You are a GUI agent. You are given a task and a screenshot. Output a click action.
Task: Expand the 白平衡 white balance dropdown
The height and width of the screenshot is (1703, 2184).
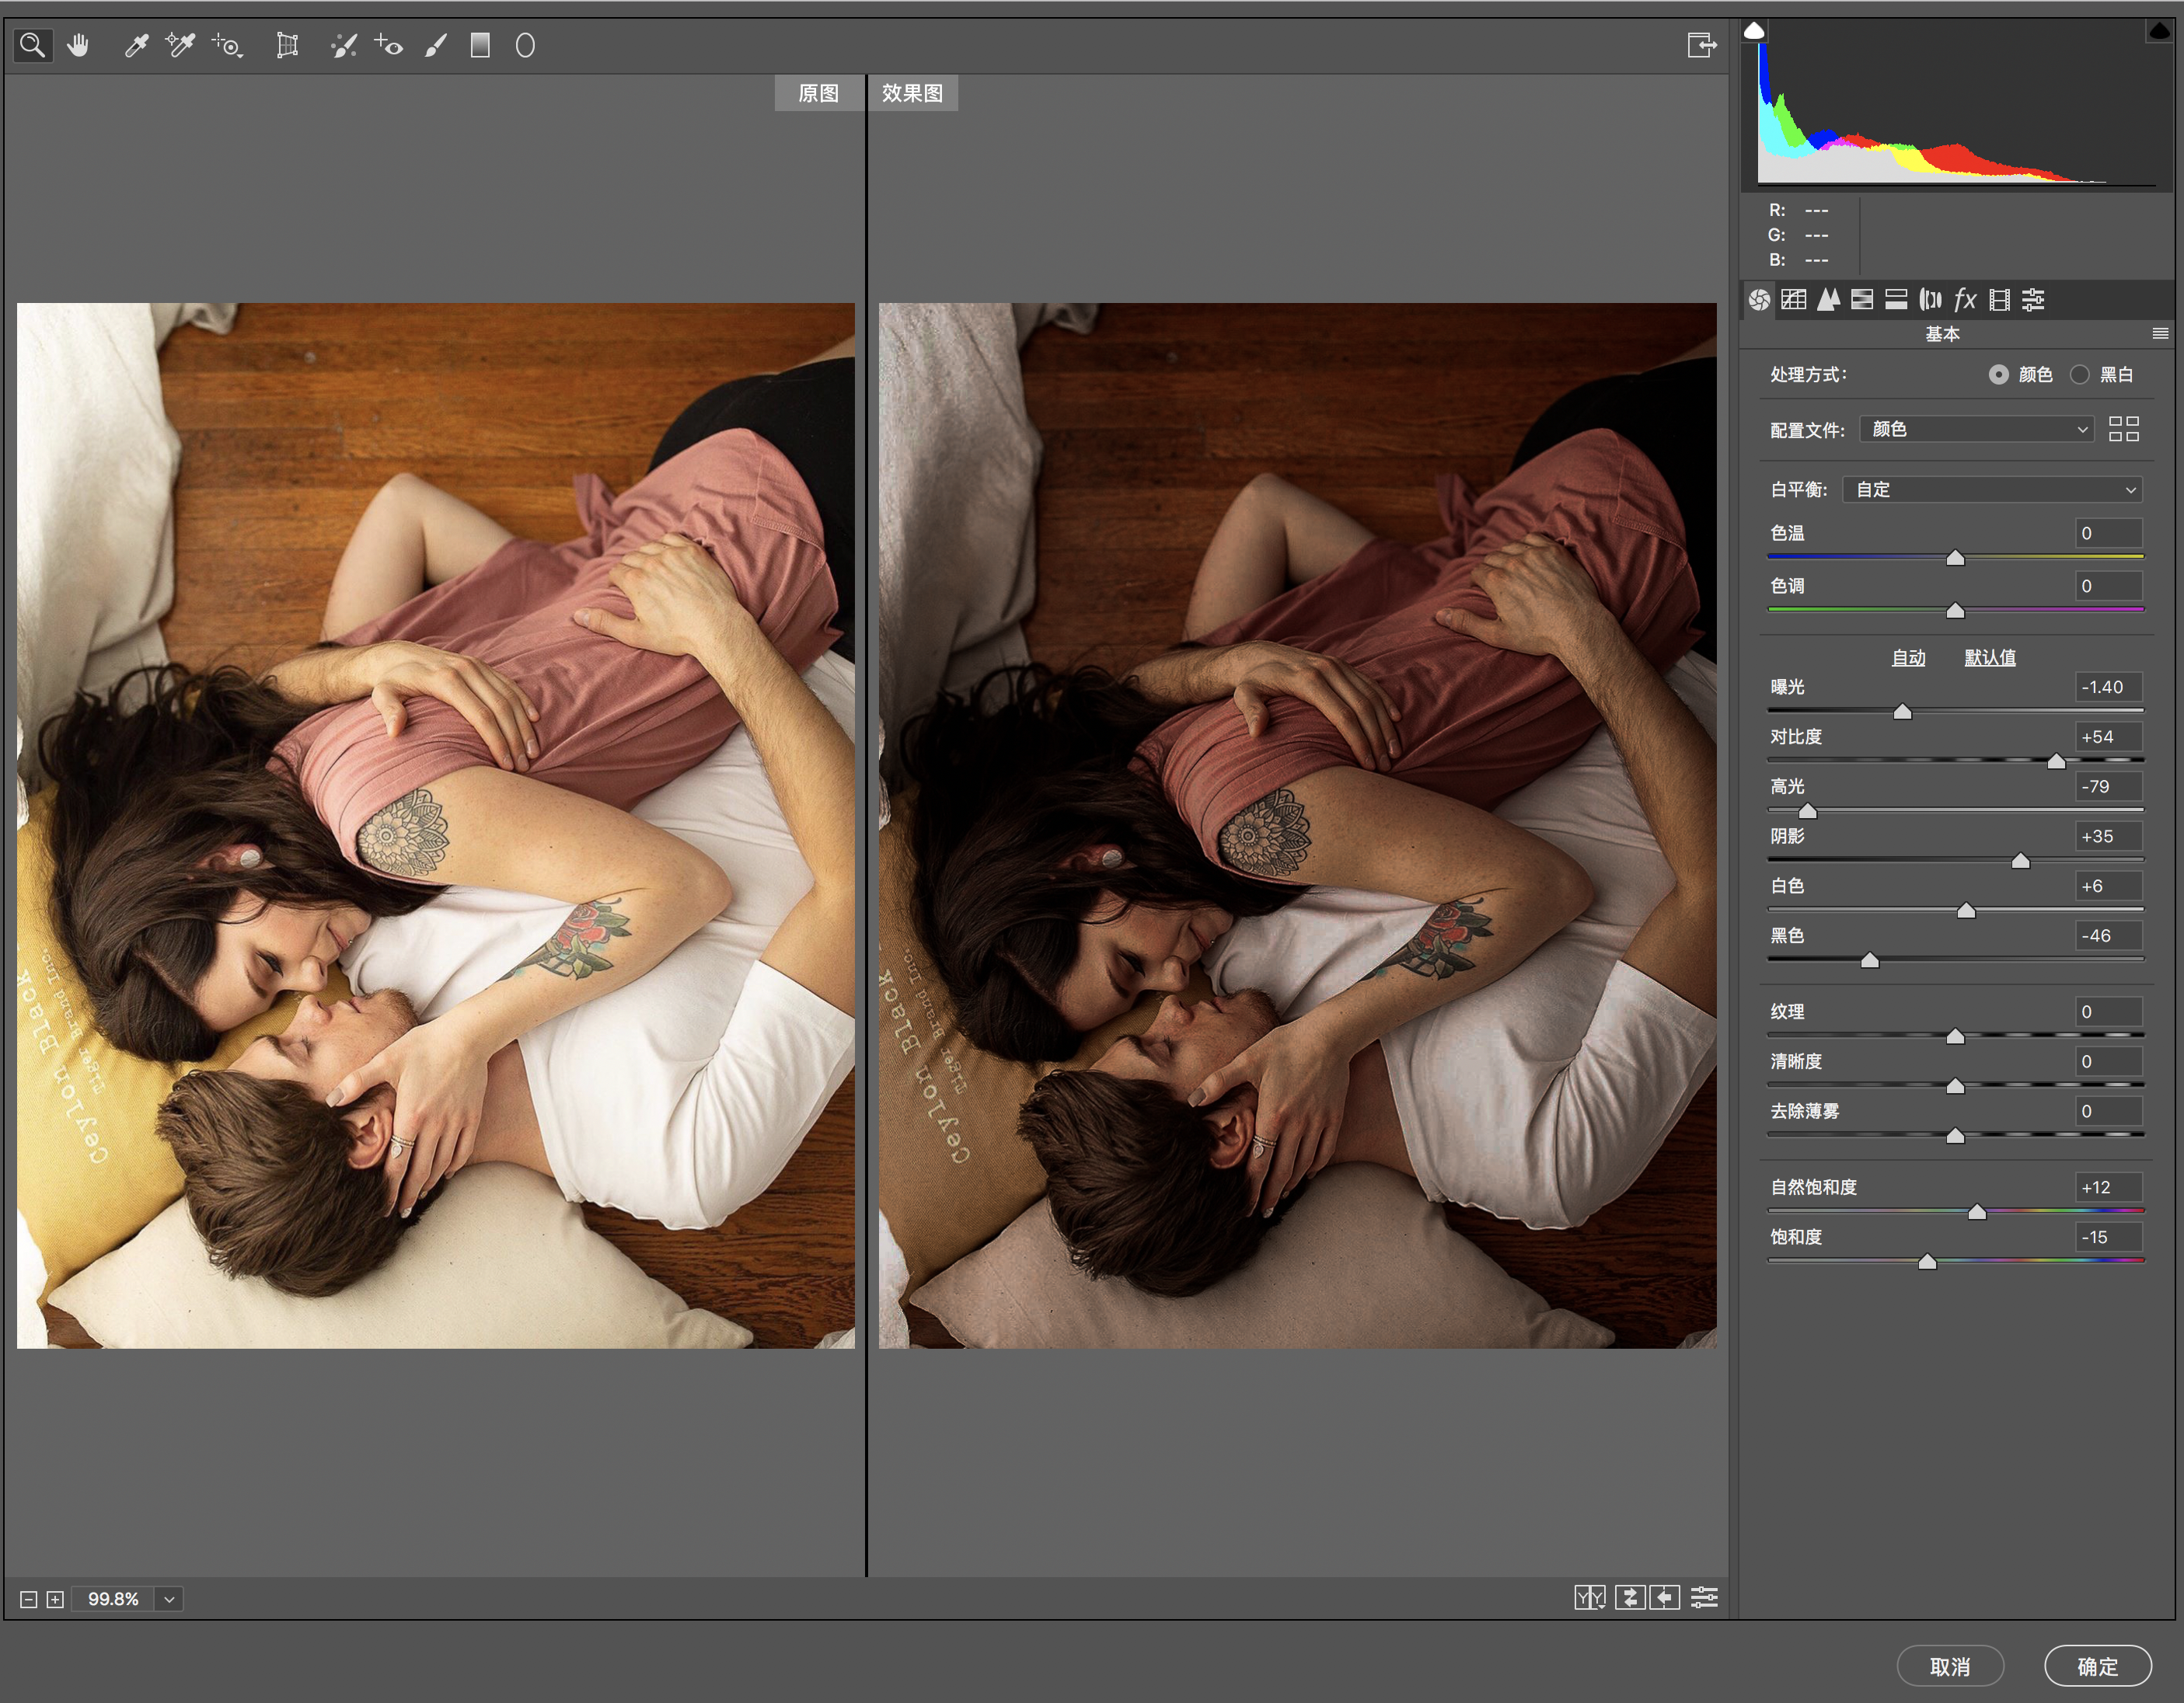pyautogui.click(x=1993, y=489)
